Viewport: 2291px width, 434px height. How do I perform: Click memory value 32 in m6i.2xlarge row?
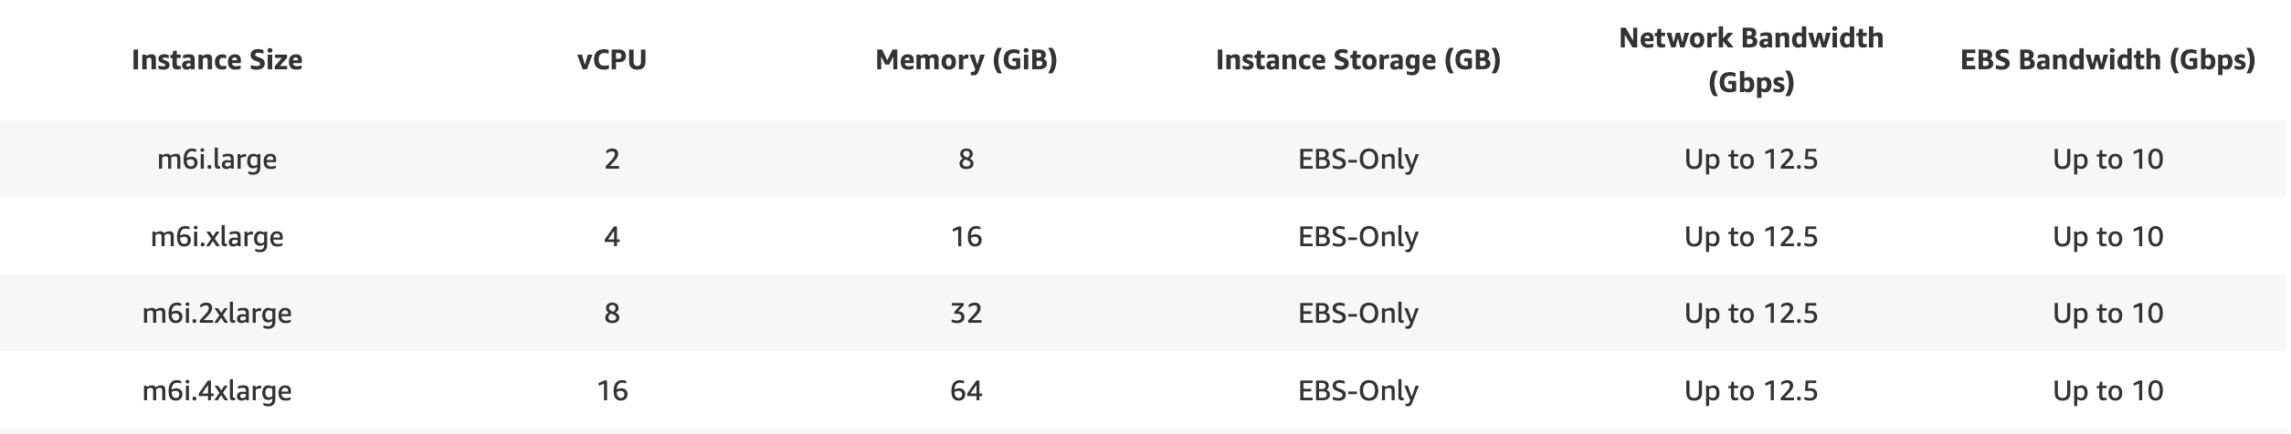[966, 314]
